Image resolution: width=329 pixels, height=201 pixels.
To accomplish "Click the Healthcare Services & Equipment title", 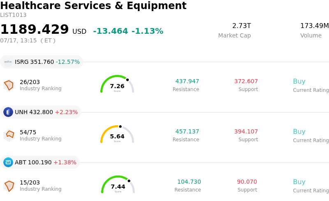I will (x=93, y=5).
